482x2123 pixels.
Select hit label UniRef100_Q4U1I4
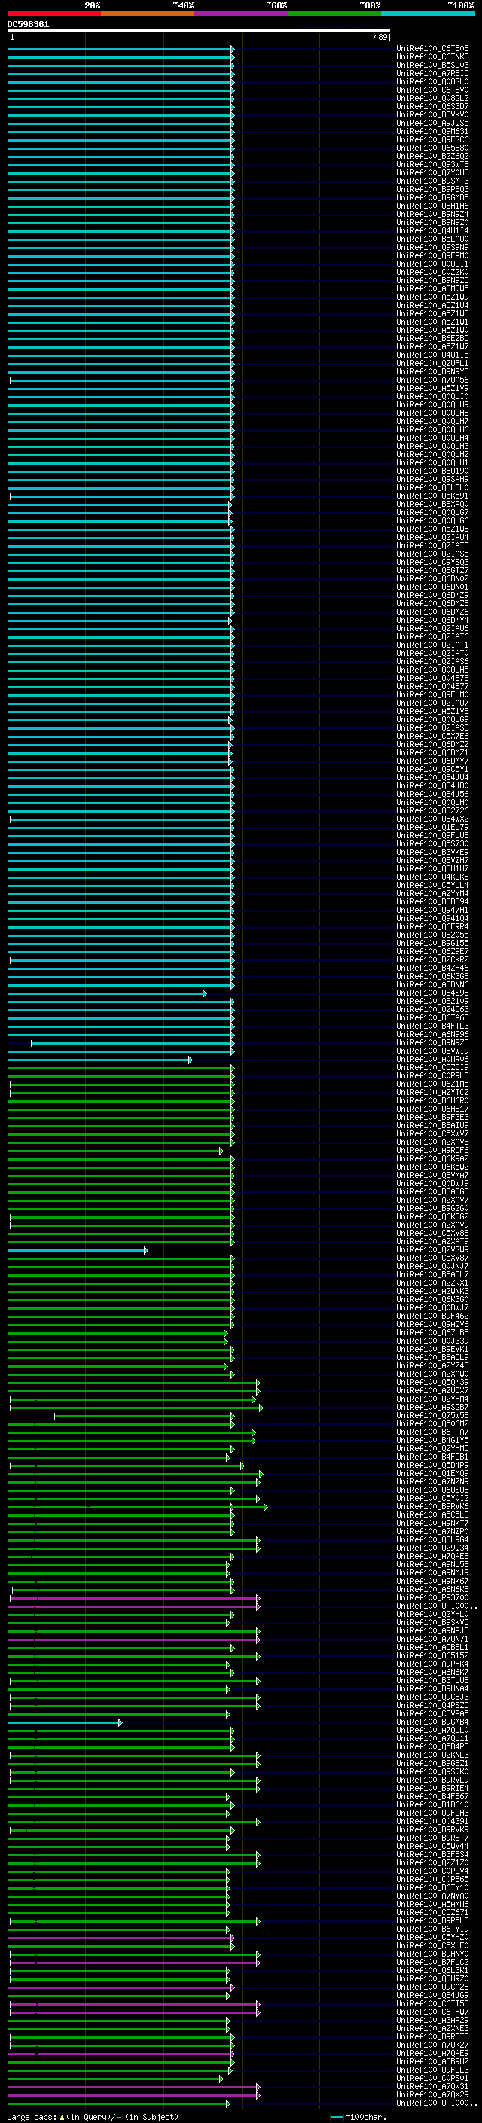432,230
